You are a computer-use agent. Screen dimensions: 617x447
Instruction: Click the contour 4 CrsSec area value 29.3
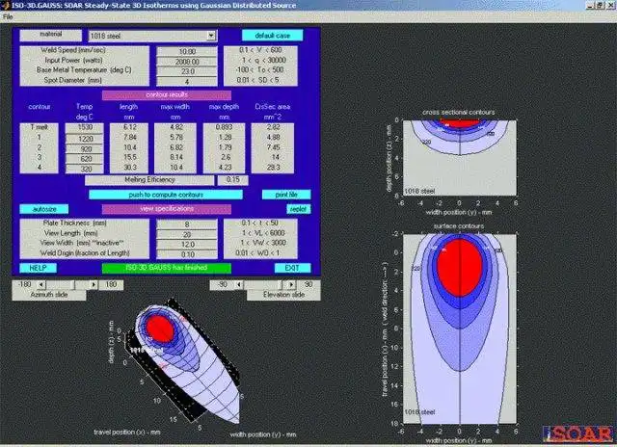(273, 168)
